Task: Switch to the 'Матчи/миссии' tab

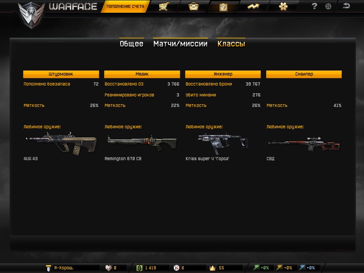Action: tap(180, 44)
